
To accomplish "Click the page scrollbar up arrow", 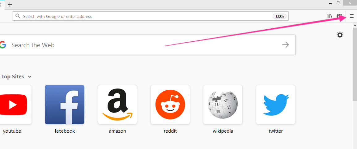I will [355, 25].
